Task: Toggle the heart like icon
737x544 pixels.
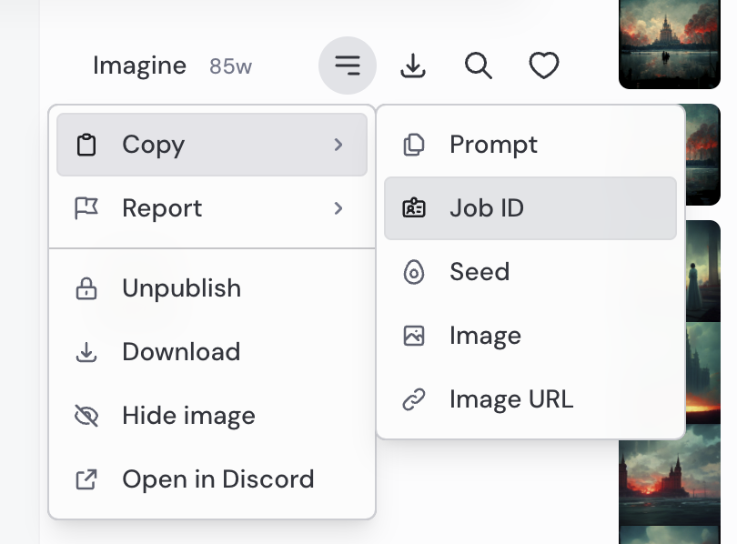Action: (544, 65)
